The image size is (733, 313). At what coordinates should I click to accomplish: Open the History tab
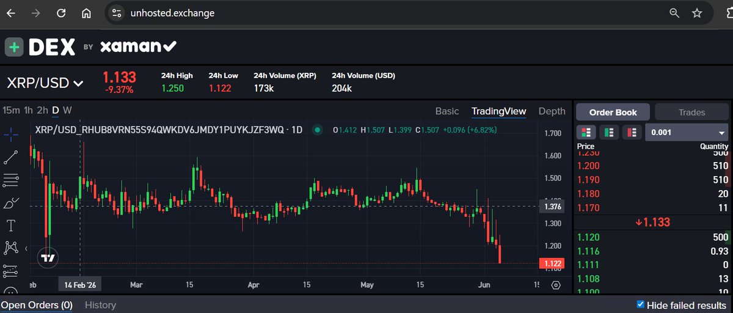pyautogui.click(x=100, y=304)
